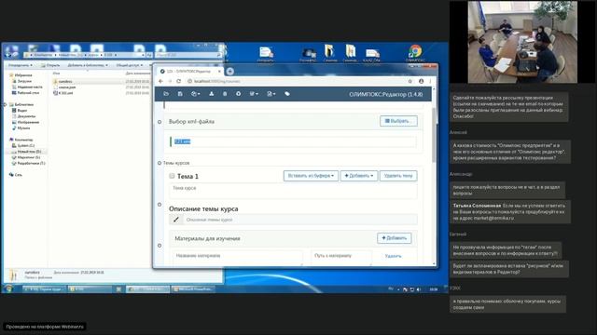Open Добавить в библиотеку menu in Explorer
The image size is (597, 335).
coord(88,65)
